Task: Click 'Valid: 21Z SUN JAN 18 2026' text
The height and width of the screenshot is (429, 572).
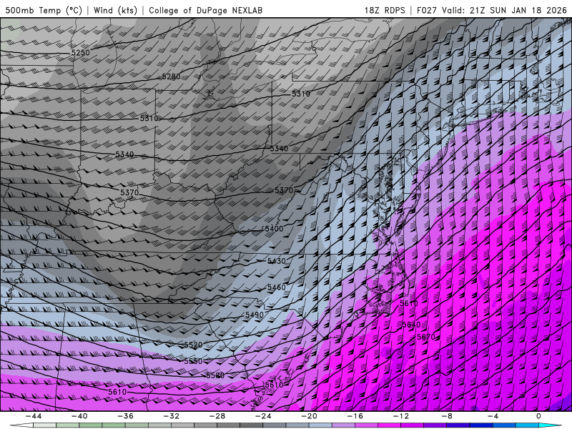Action: (x=504, y=10)
